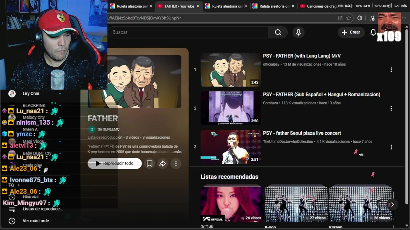Viewport: 410px width, 230px height.
Task: Save the FATHER playlist with bookmark icon
Action: coord(149,164)
